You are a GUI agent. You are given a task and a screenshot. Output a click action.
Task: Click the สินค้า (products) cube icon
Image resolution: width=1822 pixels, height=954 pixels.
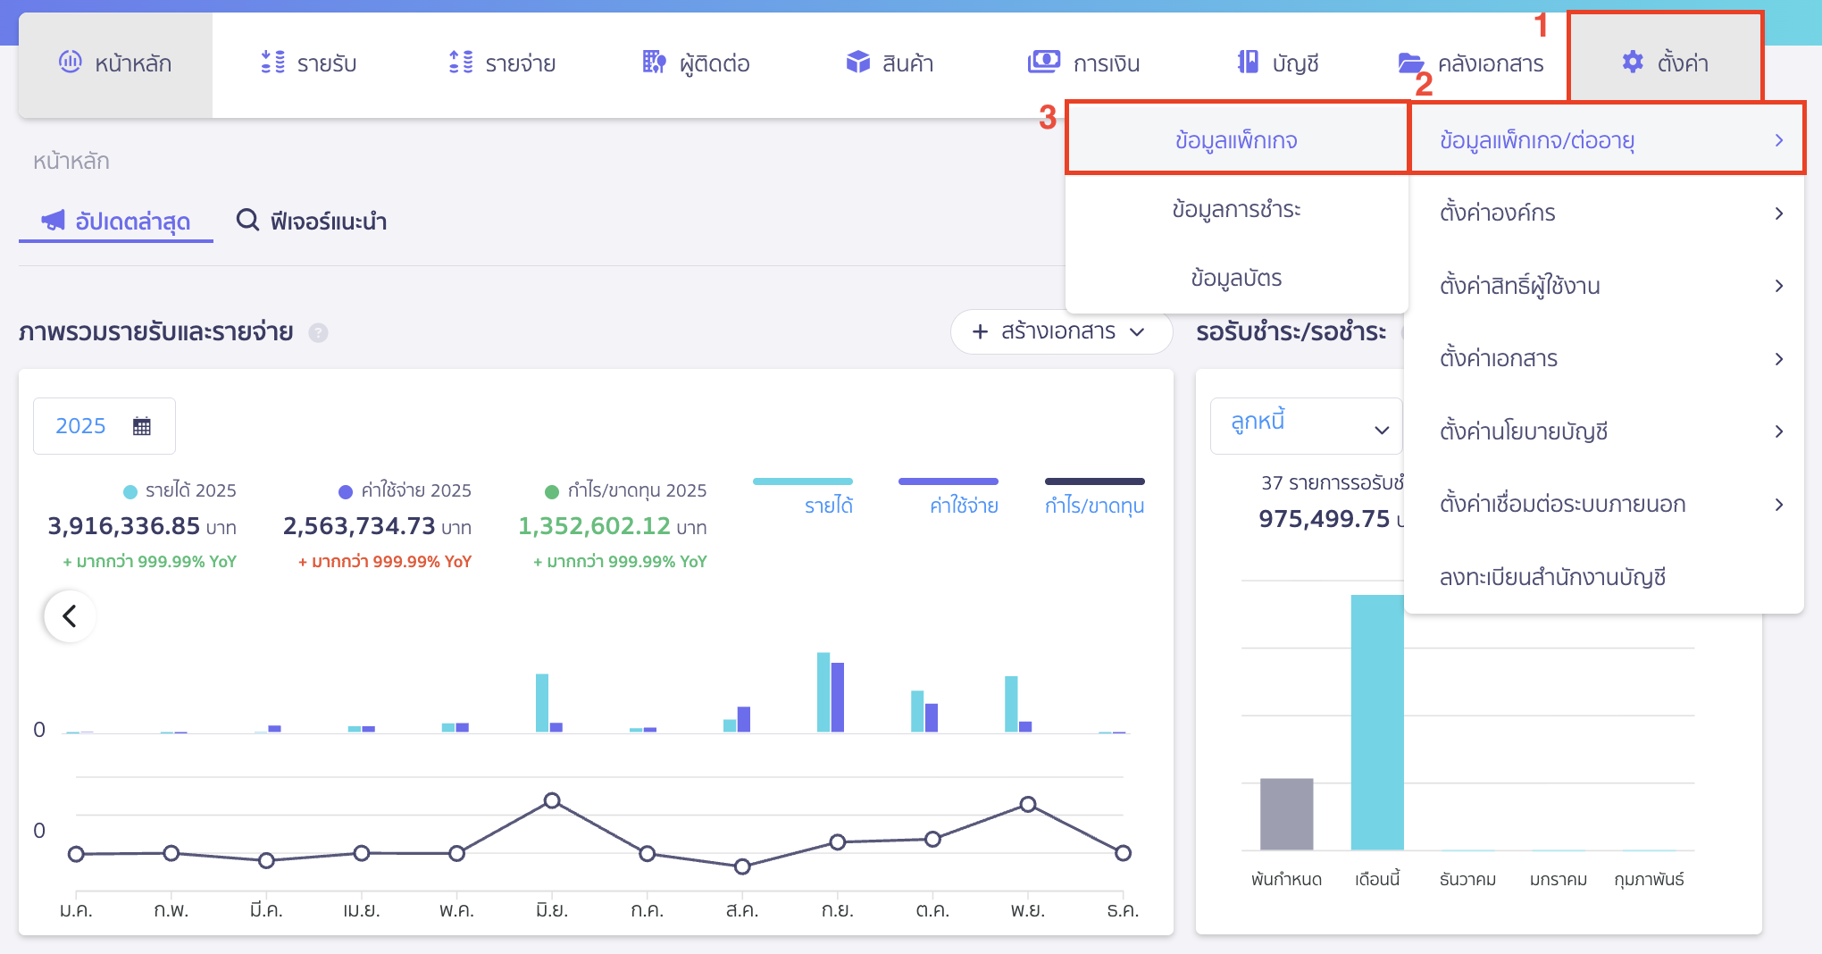(x=857, y=63)
